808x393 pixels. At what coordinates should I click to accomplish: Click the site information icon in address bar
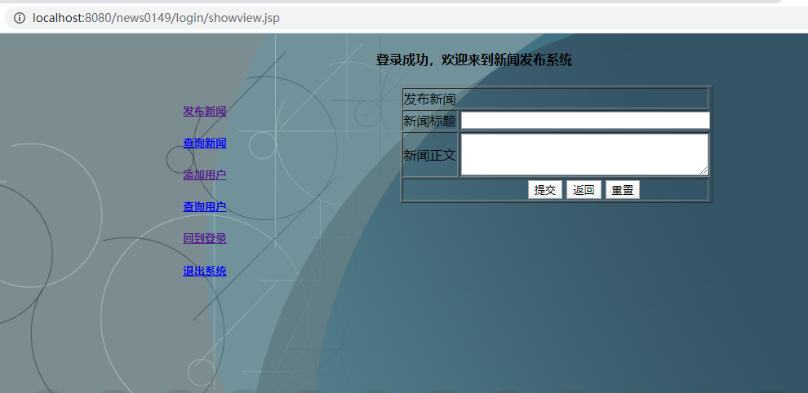(20, 18)
